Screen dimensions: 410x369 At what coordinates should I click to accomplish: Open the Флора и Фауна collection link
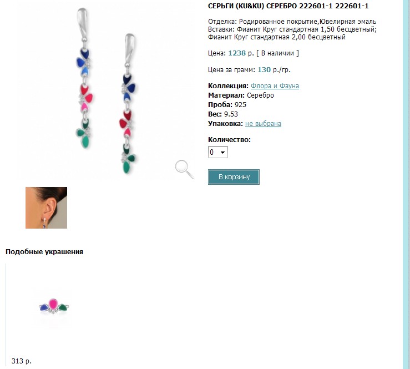pyautogui.click(x=275, y=86)
